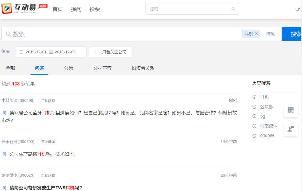The width and height of the screenshot is (302, 191).
Task: Click the magnifier icon in top search box
Action: coord(233,9)
